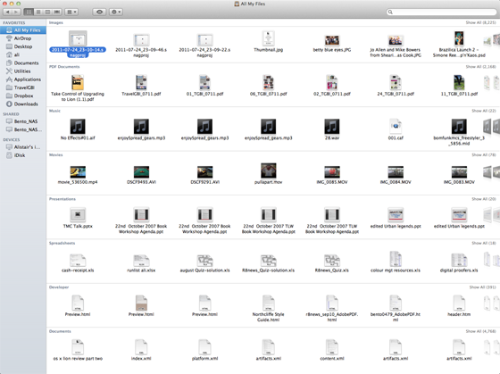This screenshot has width=500, height=374.
Task: Click Show All for Images
Action: click(x=480, y=22)
